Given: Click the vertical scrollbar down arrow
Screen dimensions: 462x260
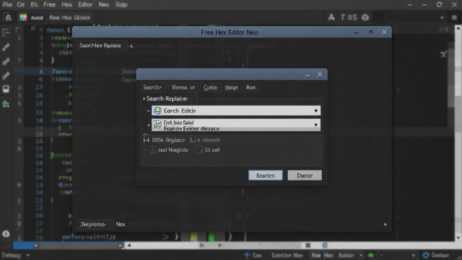Looking at the screenshot, I should pyautogui.click(x=458, y=238).
